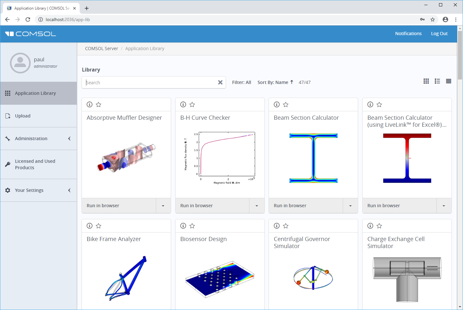Open info for Absorptive Muffler Designer
463x310 pixels.
click(90, 104)
